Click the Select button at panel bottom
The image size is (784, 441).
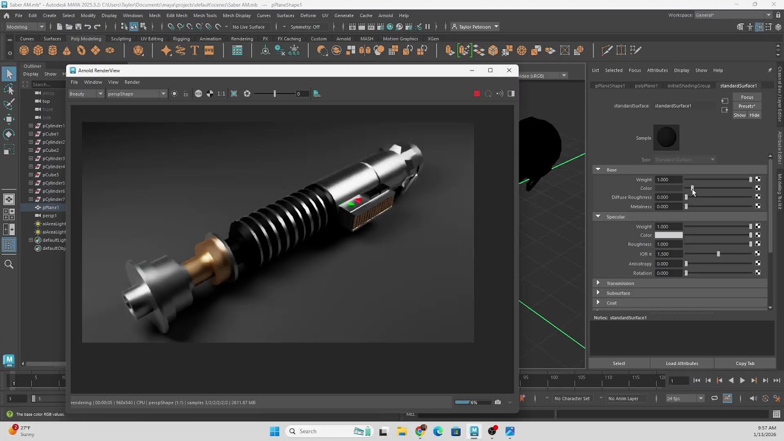[619, 363]
